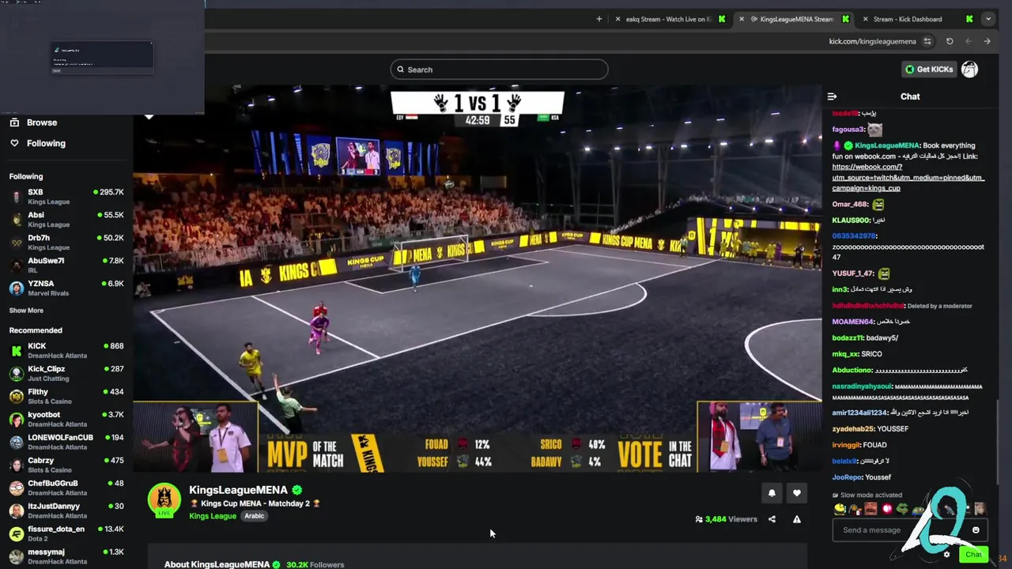Open Absi channel in Following list

click(x=66, y=220)
